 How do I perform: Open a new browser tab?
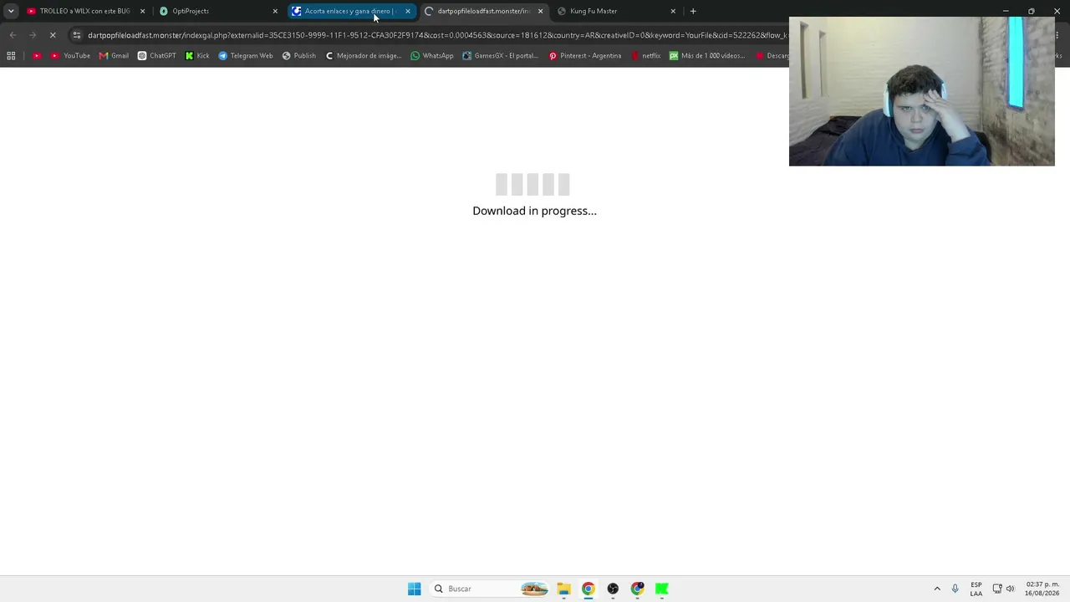pos(693,11)
